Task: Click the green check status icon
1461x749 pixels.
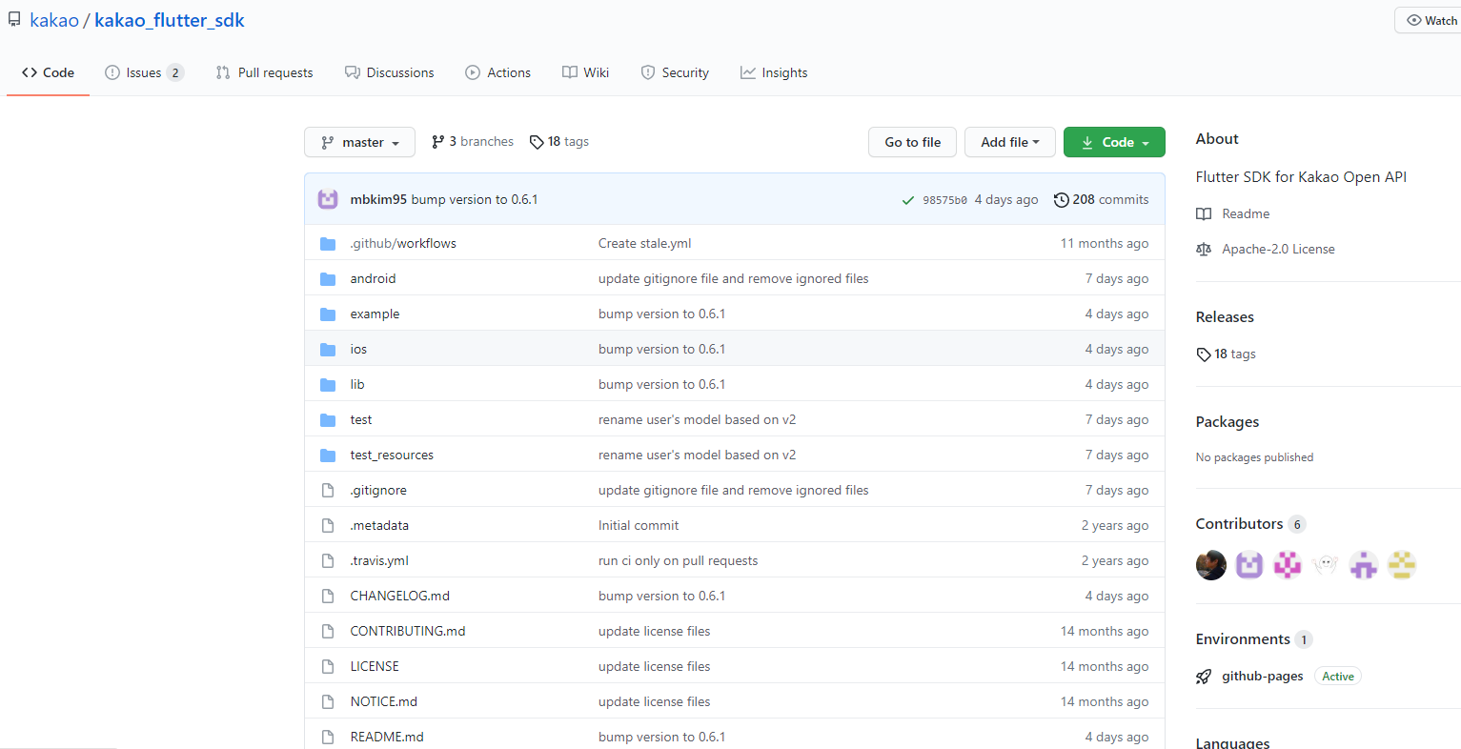Action: pyautogui.click(x=908, y=200)
